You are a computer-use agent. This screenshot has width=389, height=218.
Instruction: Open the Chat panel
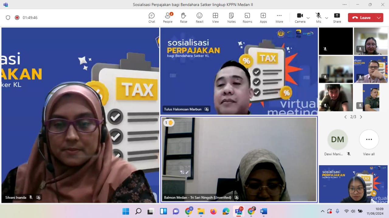coord(152,18)
